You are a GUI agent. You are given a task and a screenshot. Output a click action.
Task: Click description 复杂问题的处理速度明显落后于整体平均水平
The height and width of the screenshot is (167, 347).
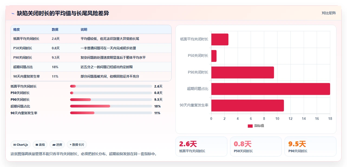[113, 58]
